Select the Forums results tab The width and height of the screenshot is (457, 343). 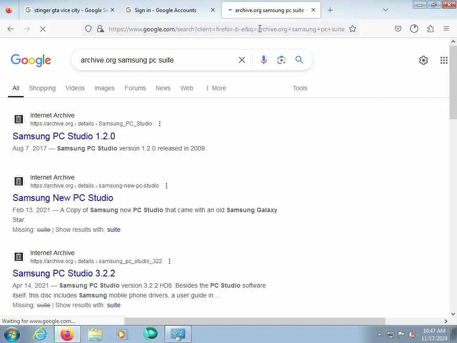[x=135, y=88]
